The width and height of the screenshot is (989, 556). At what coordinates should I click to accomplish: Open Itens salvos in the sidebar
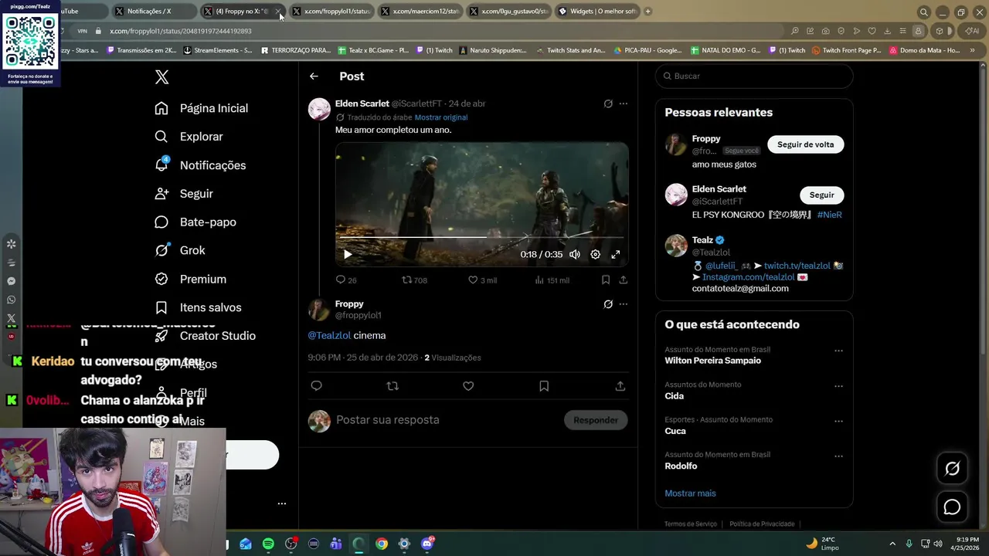[198, 307]
